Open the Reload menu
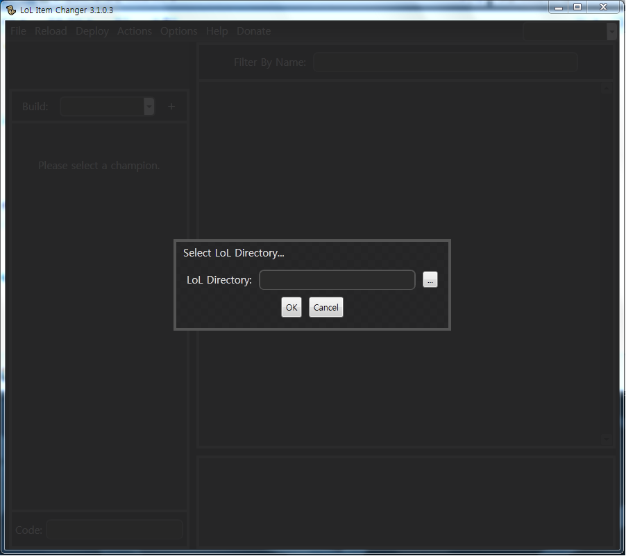Screen dimensions: 626x556 [51, 31]
